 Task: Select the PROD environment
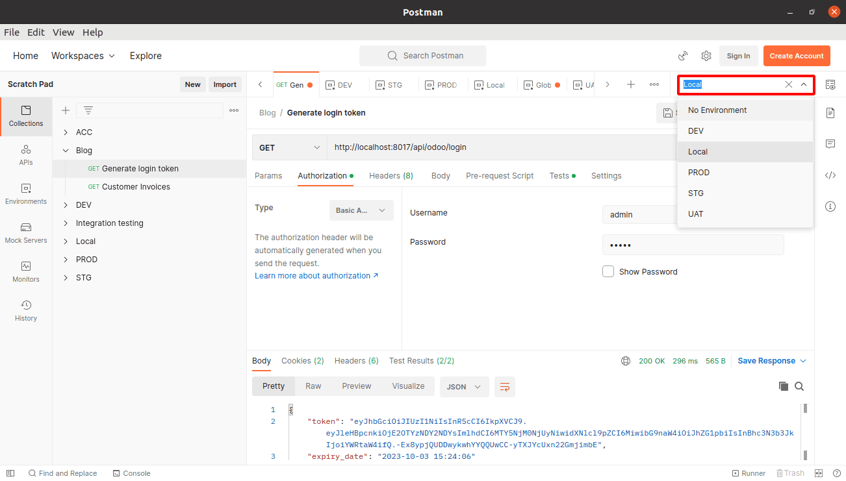tap(745, 173)
